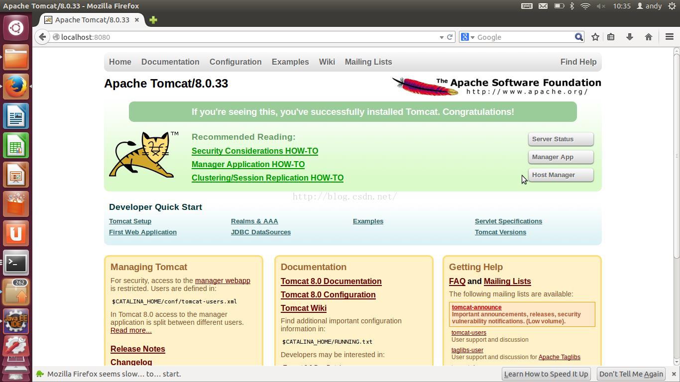Go to Firefox home page icon

[648, 37]
